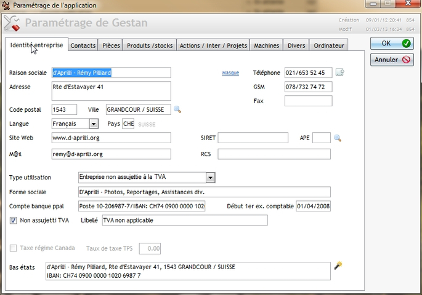Click the magnifier icon next to APE

point(337,138)
